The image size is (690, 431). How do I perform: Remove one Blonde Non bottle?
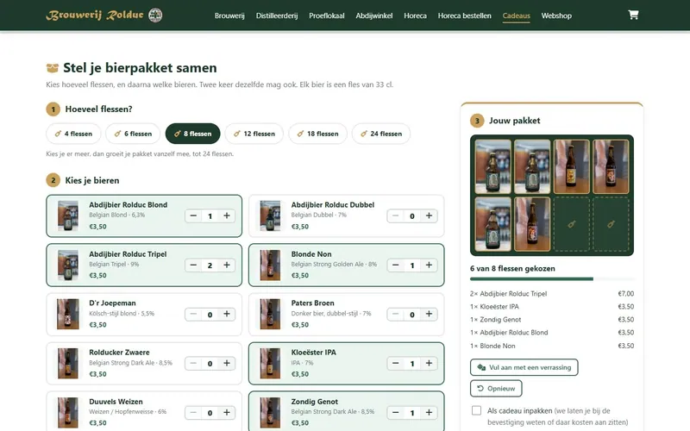[395, 265]
